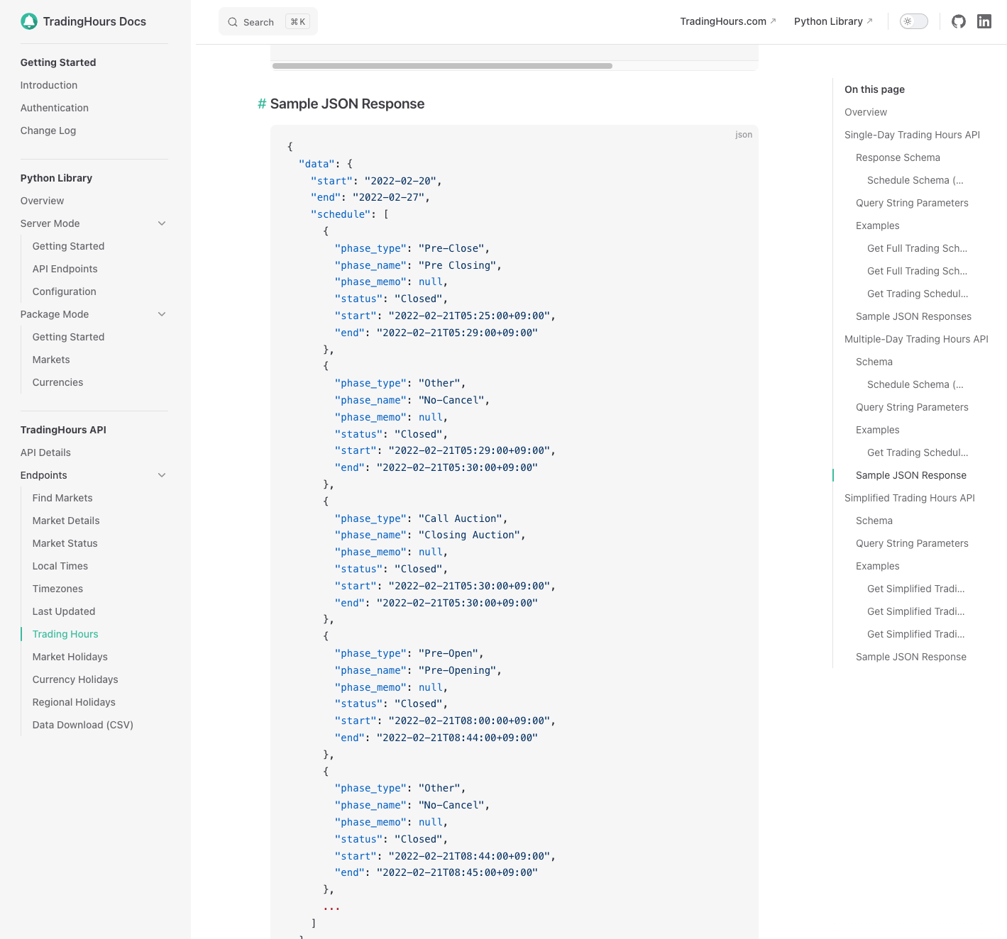Click the search magnifier icon

tap(233, 22)
